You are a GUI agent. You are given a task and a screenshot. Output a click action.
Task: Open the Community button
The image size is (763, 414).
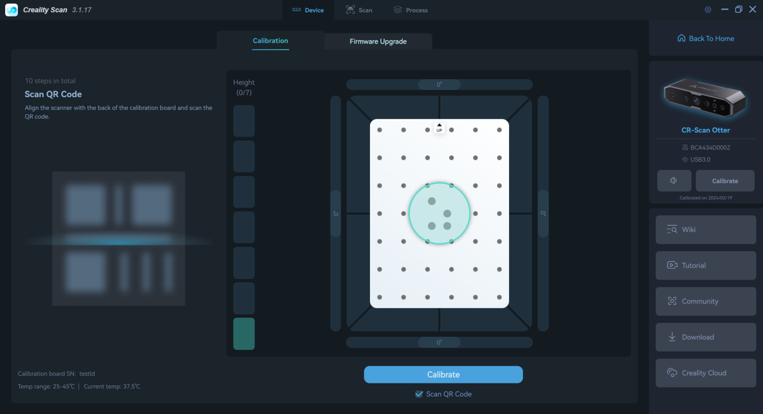click(706, 302)
